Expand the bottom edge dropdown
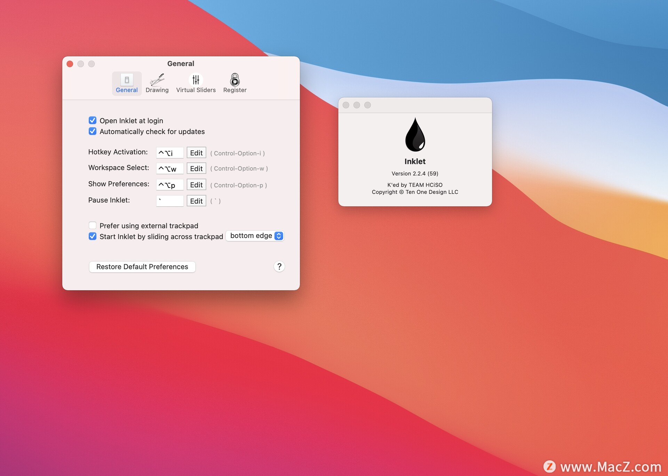Image resolution: width=668 pixels, height=476 pixels. (255, 236)
